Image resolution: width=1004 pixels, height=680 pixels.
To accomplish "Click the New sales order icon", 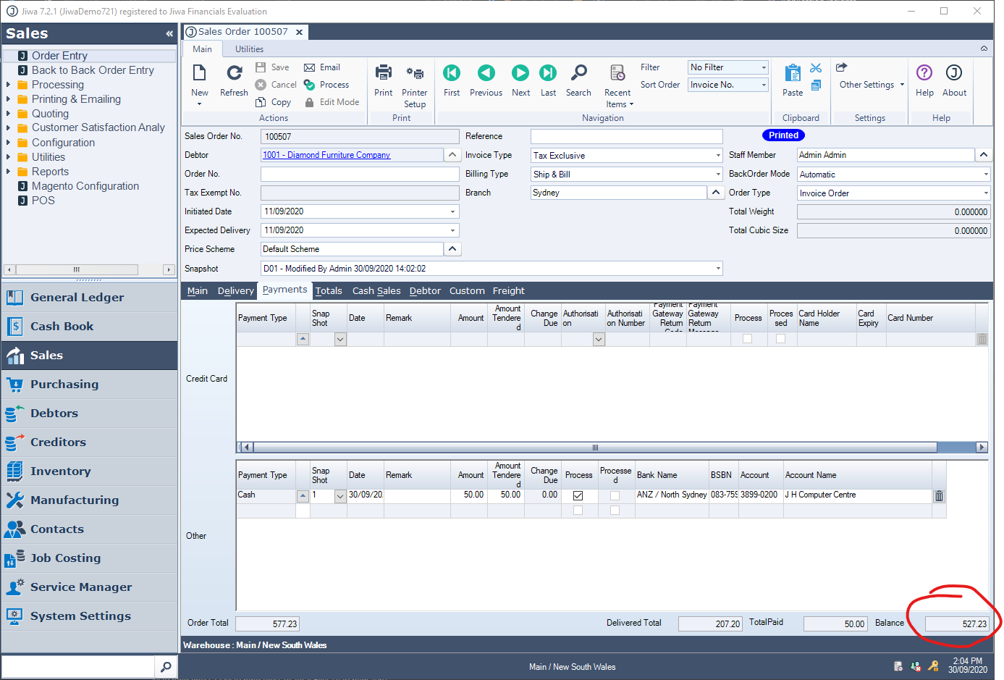I will click(199, 73).
